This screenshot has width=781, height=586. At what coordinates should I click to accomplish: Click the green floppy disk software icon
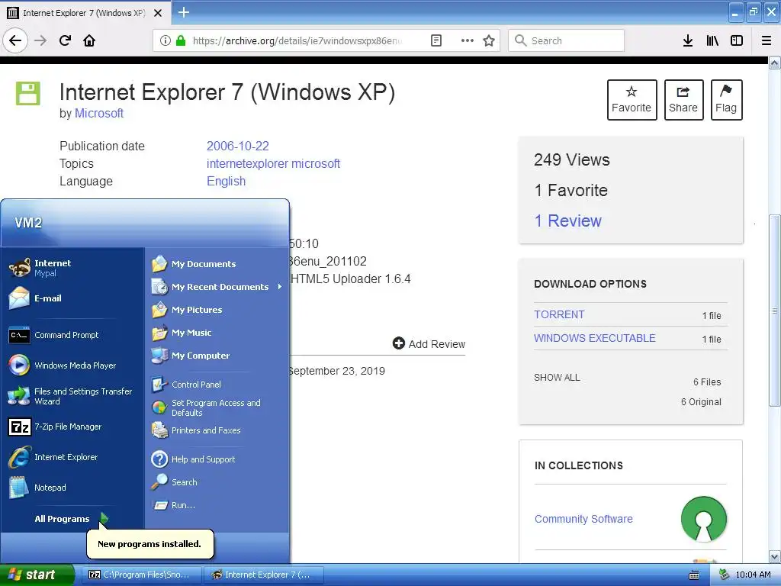(x=28, y=93)
